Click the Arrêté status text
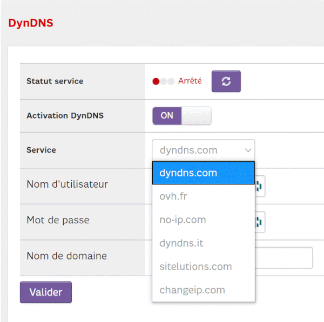 (x=190, y=81)
